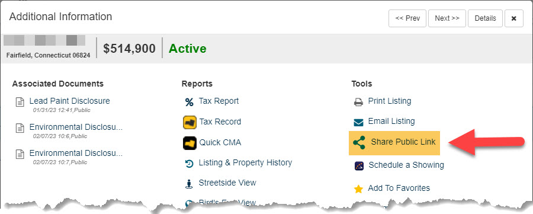Open the Tax Report
Viewport: 533px width, 214px height.
click(x=219, y=101)
